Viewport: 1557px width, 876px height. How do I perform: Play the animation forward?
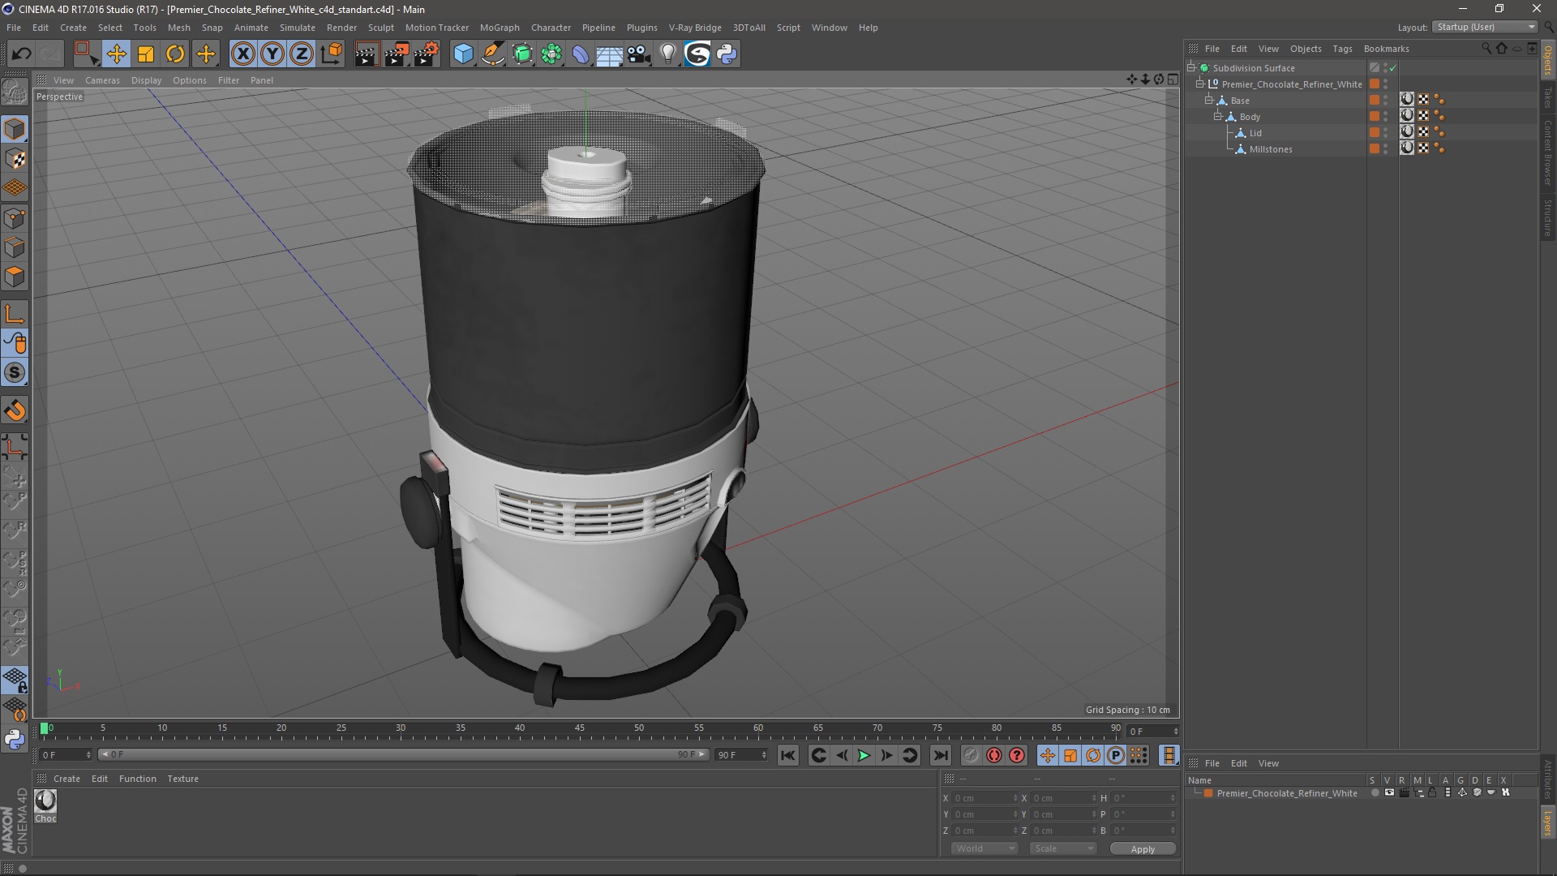pyautogui.click(x=864, y=755)
